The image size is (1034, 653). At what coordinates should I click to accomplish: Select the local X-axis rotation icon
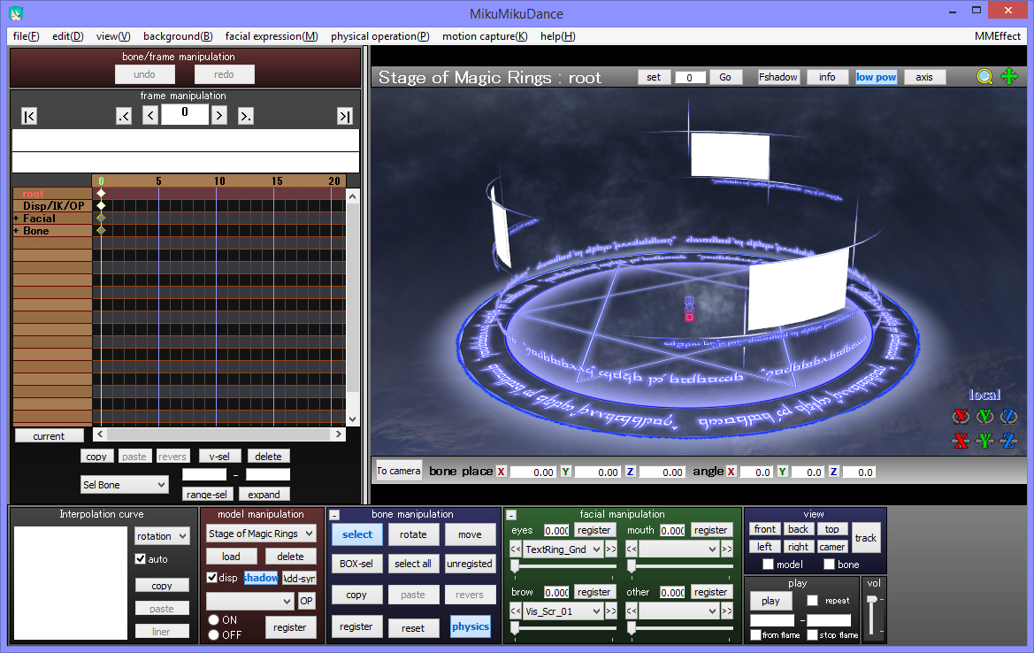tap(962, 416)
